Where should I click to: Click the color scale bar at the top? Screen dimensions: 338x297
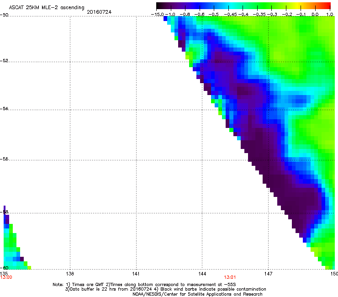click(x=243, y=6)
